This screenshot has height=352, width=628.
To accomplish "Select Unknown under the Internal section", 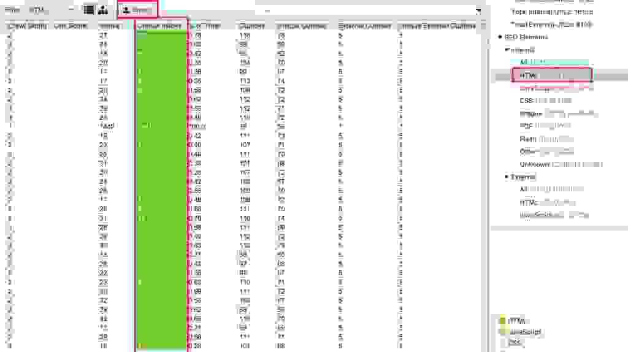I will click(561, 164).
